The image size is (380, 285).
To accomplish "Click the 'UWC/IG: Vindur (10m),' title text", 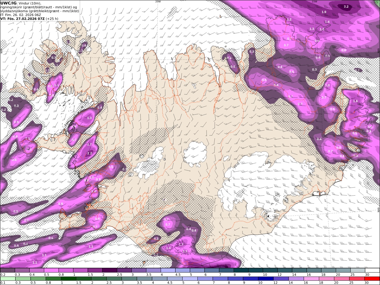I will click(21, 3).
